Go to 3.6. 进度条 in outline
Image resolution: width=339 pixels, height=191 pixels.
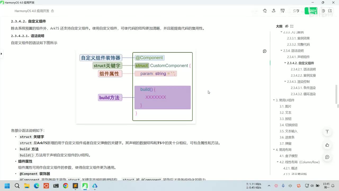[287, 137]
